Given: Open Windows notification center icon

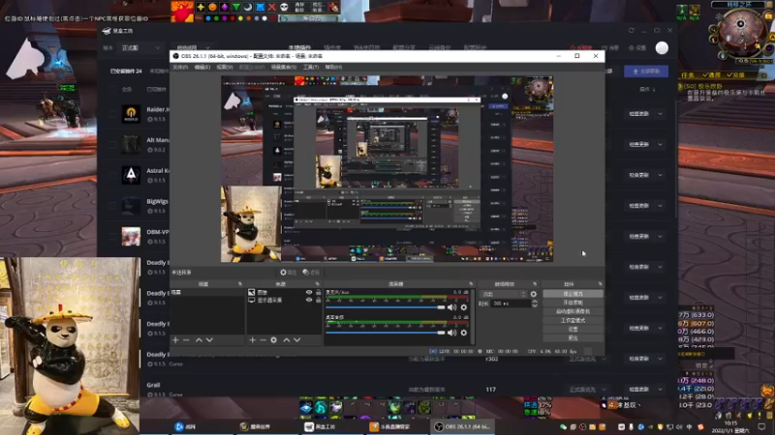Looking at the screenshot, I should (x=762, y=426).
